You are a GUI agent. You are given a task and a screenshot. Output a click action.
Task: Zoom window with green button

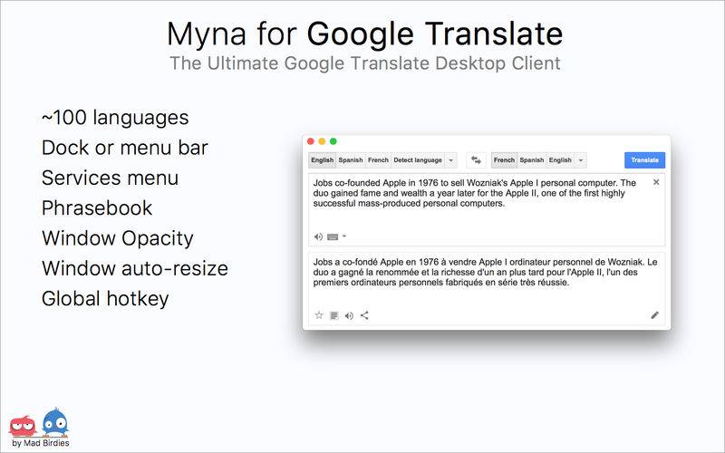[x=333, y=141]
